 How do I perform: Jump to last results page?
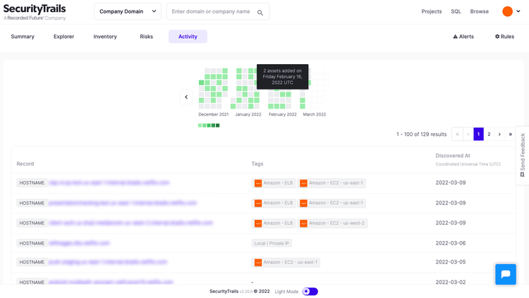[510, 134]
